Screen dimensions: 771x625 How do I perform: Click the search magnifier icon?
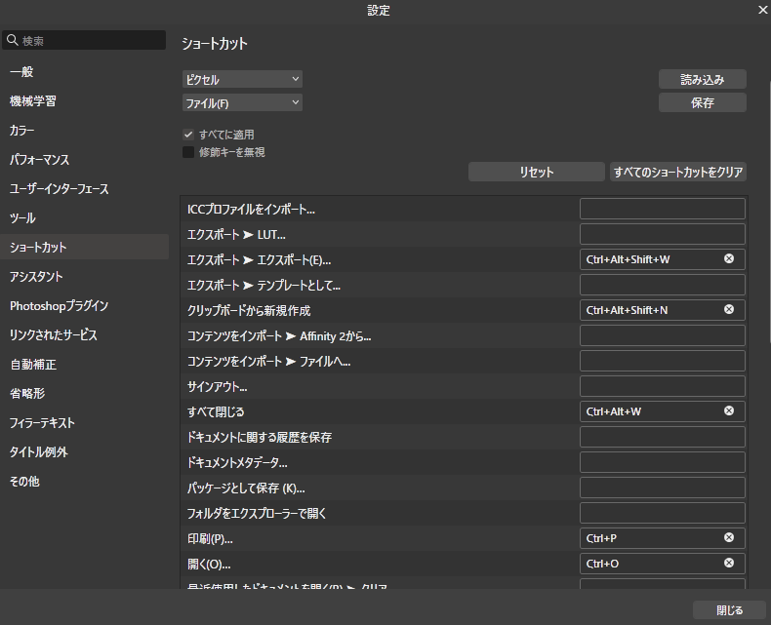tap(13, 41)
